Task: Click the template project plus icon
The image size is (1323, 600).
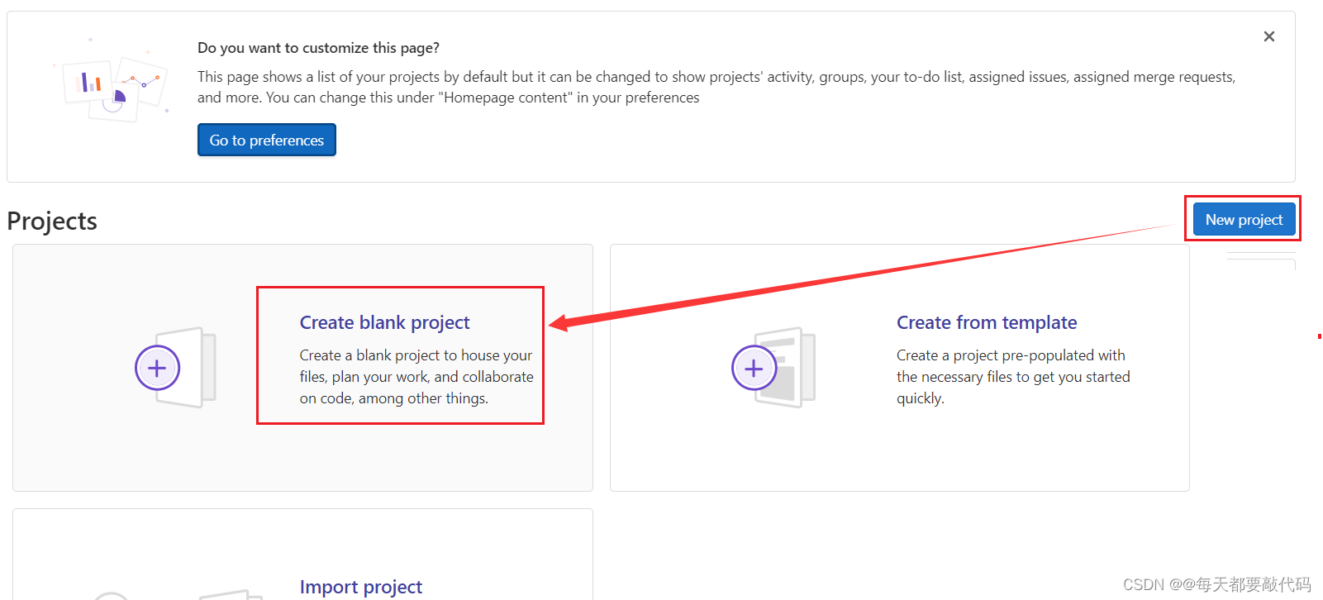Action: coord(754,368)
